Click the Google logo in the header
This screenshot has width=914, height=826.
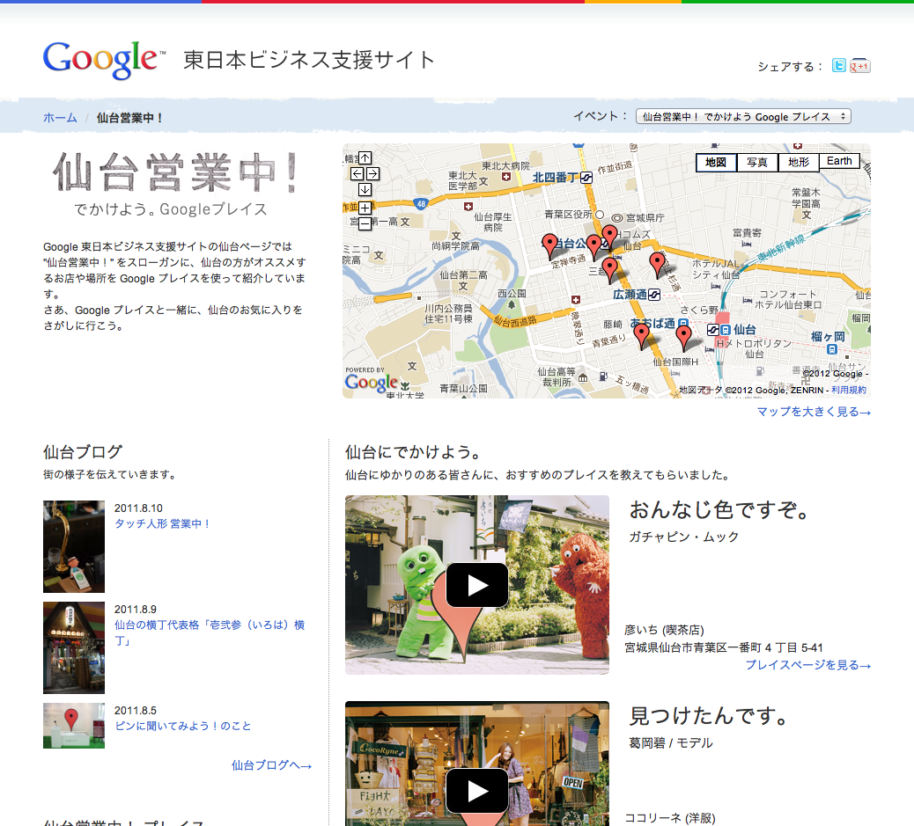click(x=104, y=60)
